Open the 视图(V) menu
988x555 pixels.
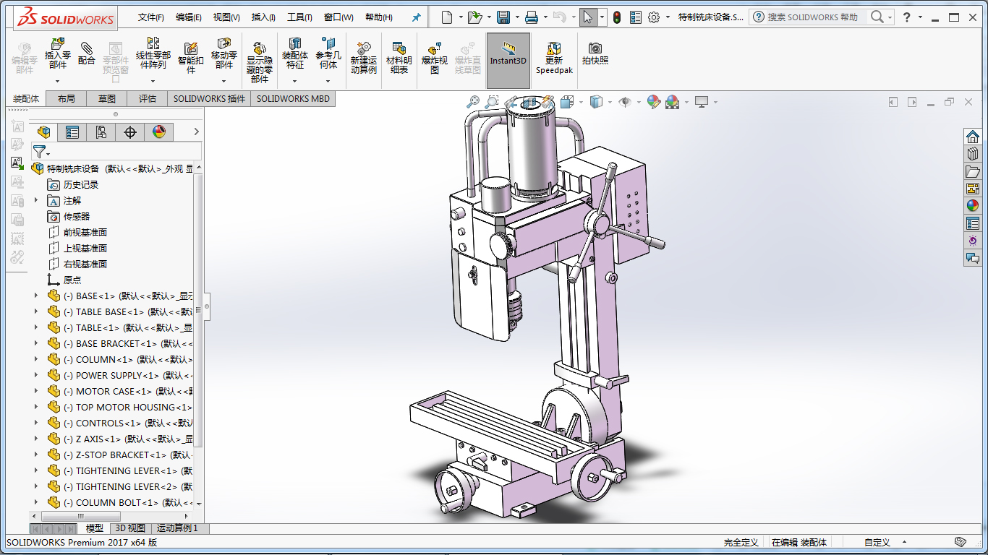[x=226, y=17]
